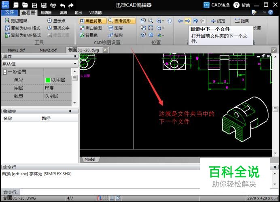Click the blue help question icon
The image size is (280, 202).
(x=271, y=12)
